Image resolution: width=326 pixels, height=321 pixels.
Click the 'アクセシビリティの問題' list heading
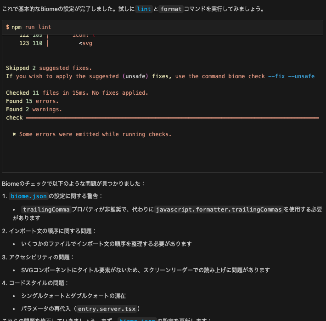pos(39,257)
